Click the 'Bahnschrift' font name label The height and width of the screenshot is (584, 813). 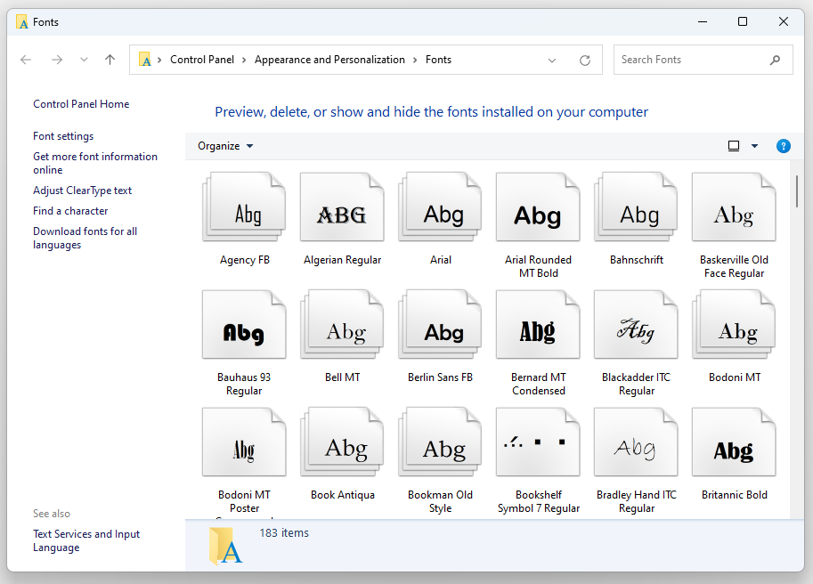(x=636, y=260)
